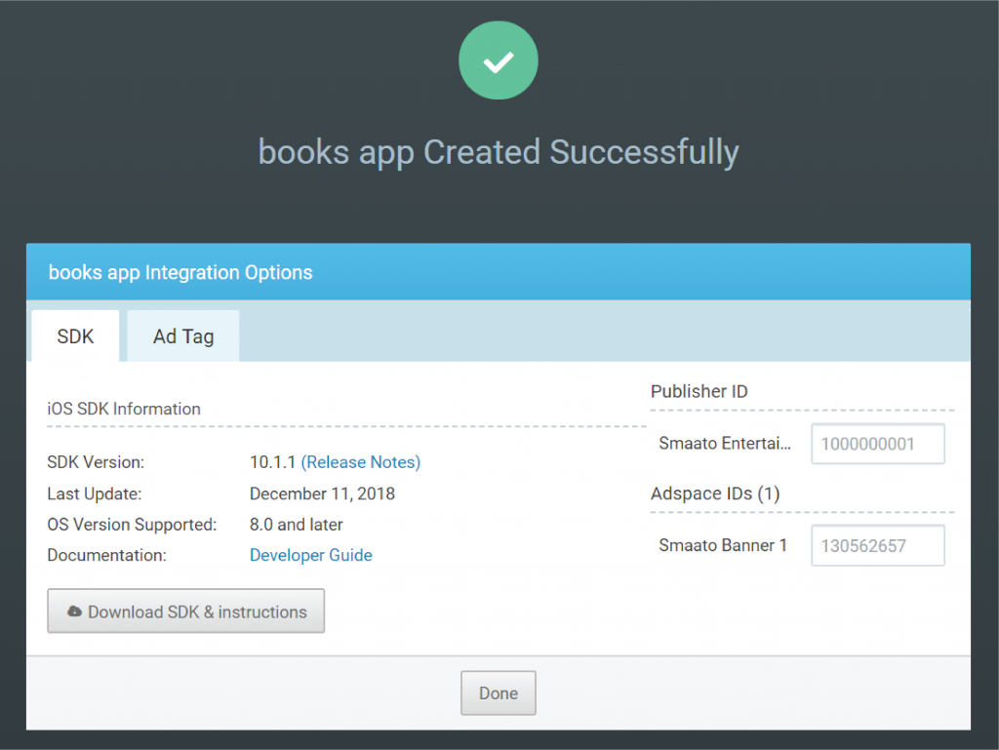Open the Release Notes link
The height and width of the screenshot is (750, 999).
[361, 462]
